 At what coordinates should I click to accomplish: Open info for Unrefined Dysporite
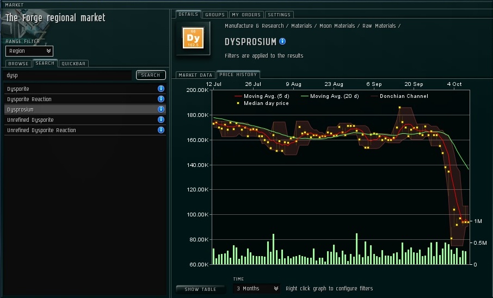click(x=161, y=120)
